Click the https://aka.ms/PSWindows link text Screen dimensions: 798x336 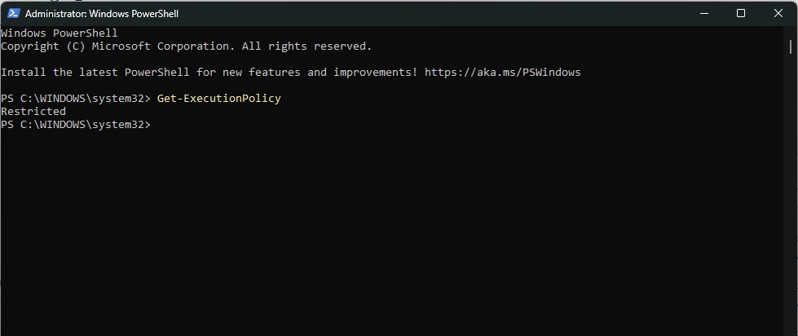click(x=502, y=73)
